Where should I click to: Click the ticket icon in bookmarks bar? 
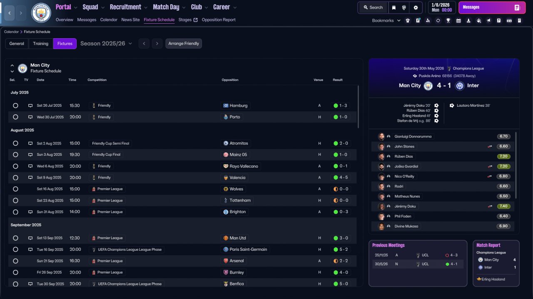point(509,20)
